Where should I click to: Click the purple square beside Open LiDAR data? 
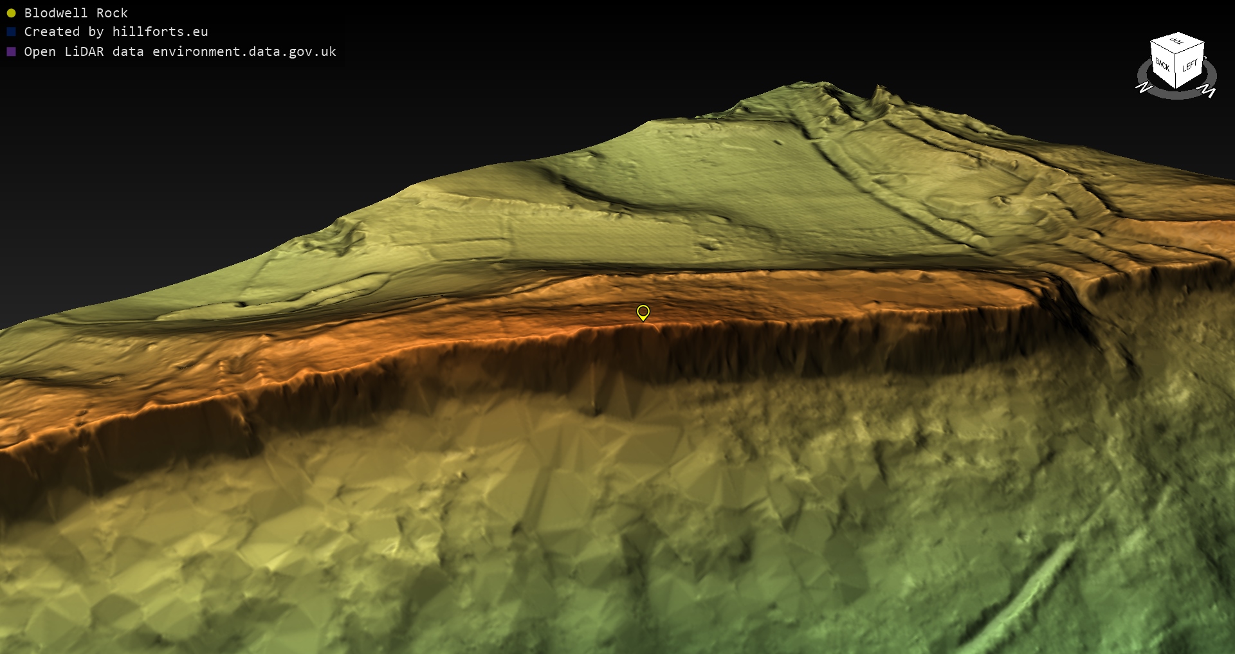click(x=11, y=52)
